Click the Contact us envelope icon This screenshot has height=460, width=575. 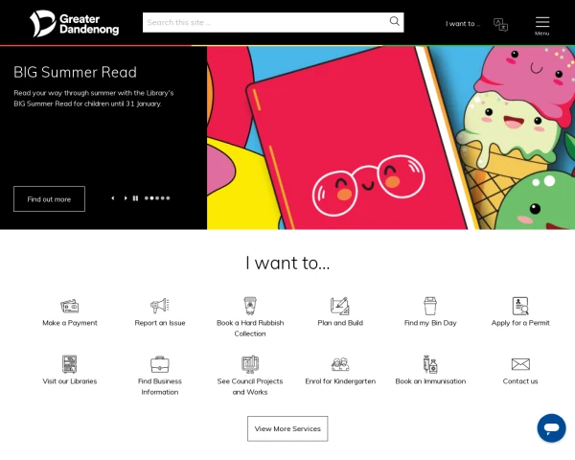520,364
